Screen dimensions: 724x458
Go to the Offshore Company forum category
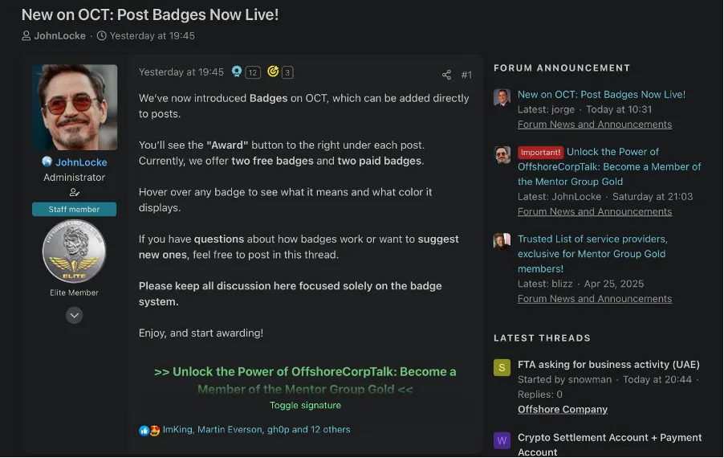[x=562, y=409]
